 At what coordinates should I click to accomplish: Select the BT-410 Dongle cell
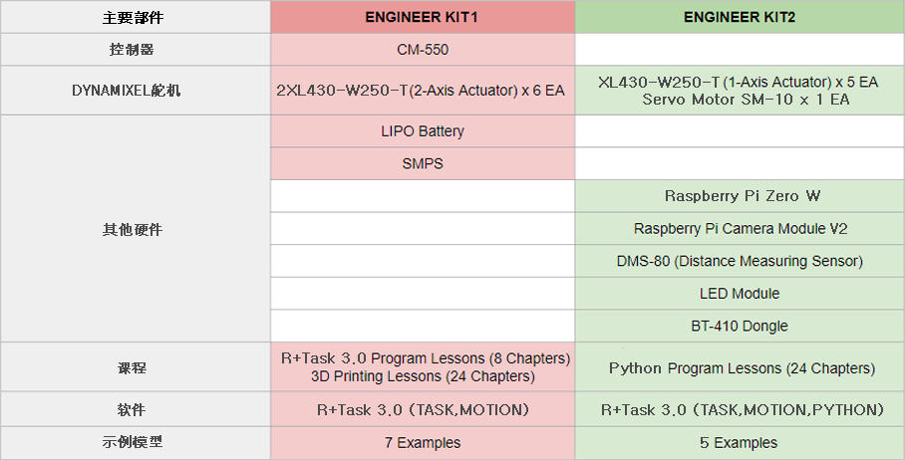[740, 327]
